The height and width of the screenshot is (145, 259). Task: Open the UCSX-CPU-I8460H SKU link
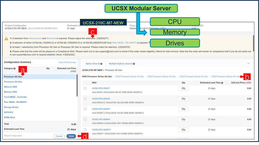[x=101, y=119]
